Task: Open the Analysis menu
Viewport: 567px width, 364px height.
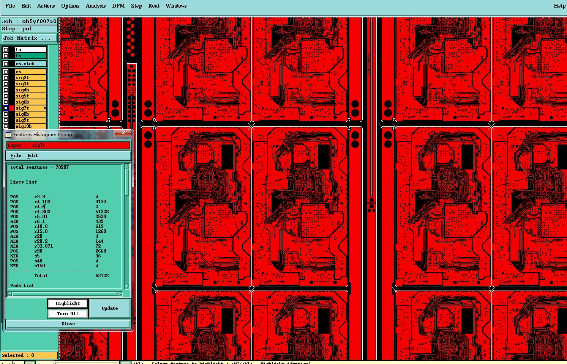Action: pos(96,6)
